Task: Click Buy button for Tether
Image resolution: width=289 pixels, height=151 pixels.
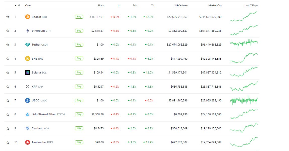Action: [79, 45]
